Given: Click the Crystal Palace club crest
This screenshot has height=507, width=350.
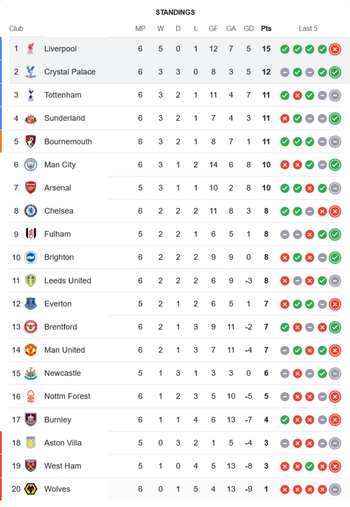Looking at the screenshot, I should point(31,72).
